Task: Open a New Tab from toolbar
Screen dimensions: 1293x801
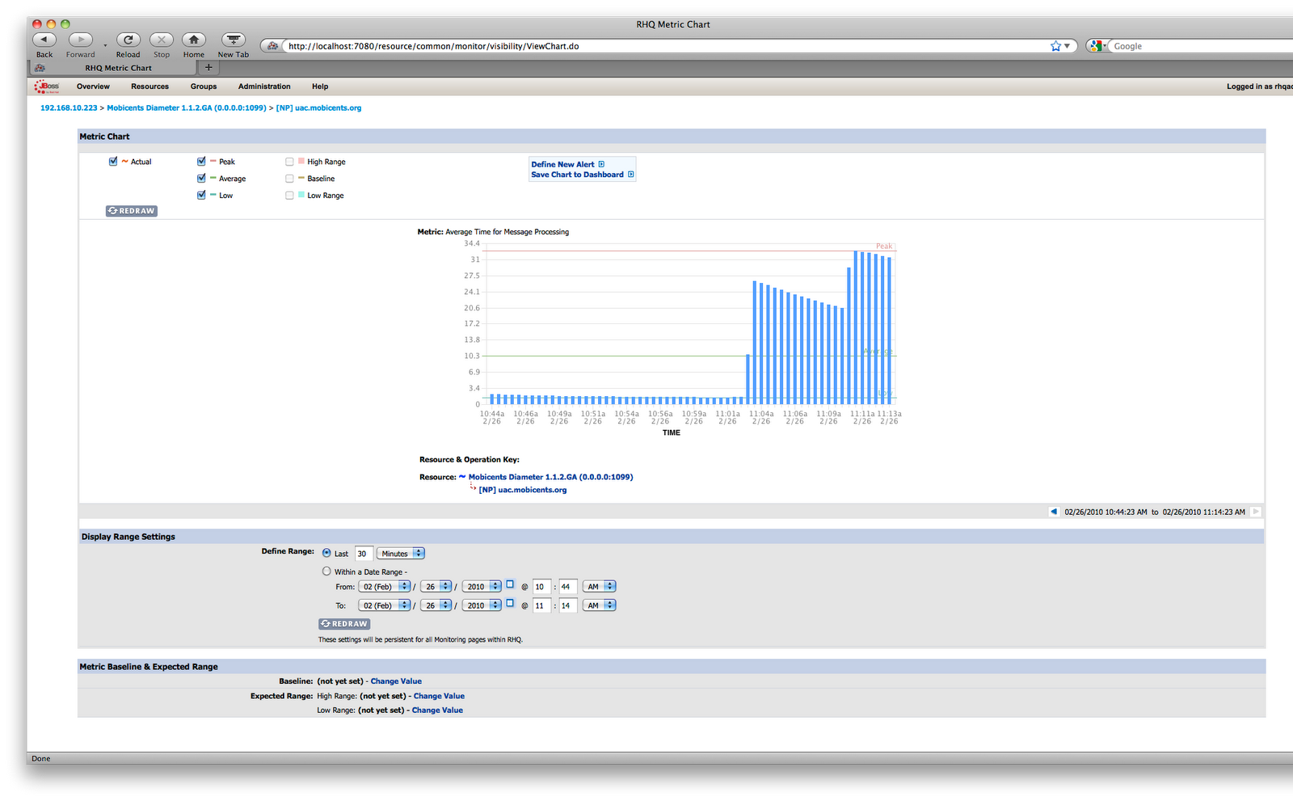Action: click(x=234, y=40)
